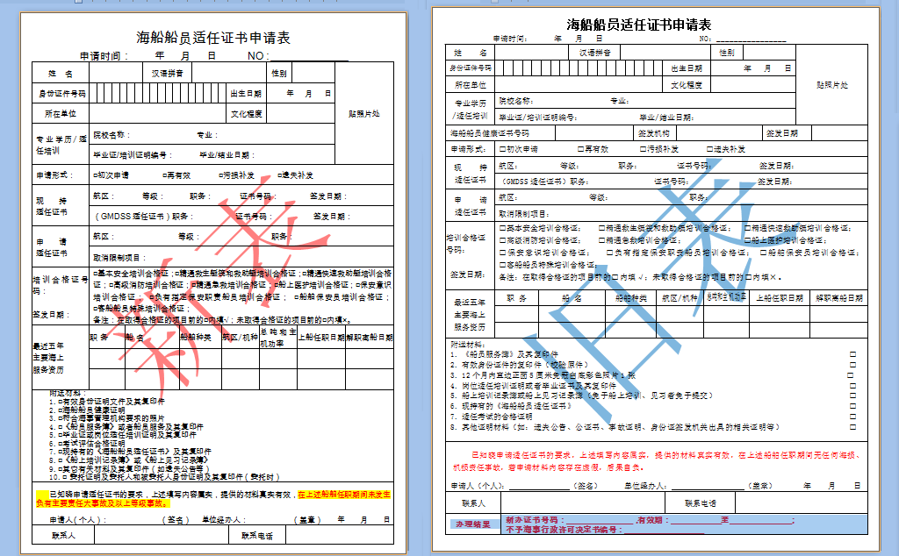
Task: Click the highlighted 办理结果 label
Action: [473, 524]
